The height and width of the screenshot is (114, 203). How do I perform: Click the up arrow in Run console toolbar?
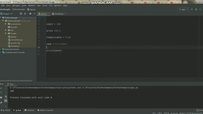coord(6,88)
